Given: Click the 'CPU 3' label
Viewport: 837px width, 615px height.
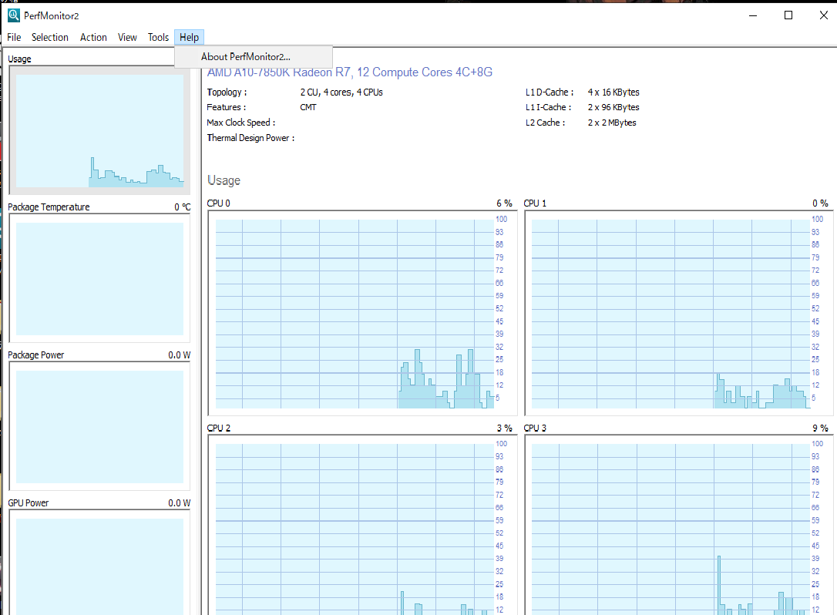Looking at the screenshot, I should click(x=535, y=428).
